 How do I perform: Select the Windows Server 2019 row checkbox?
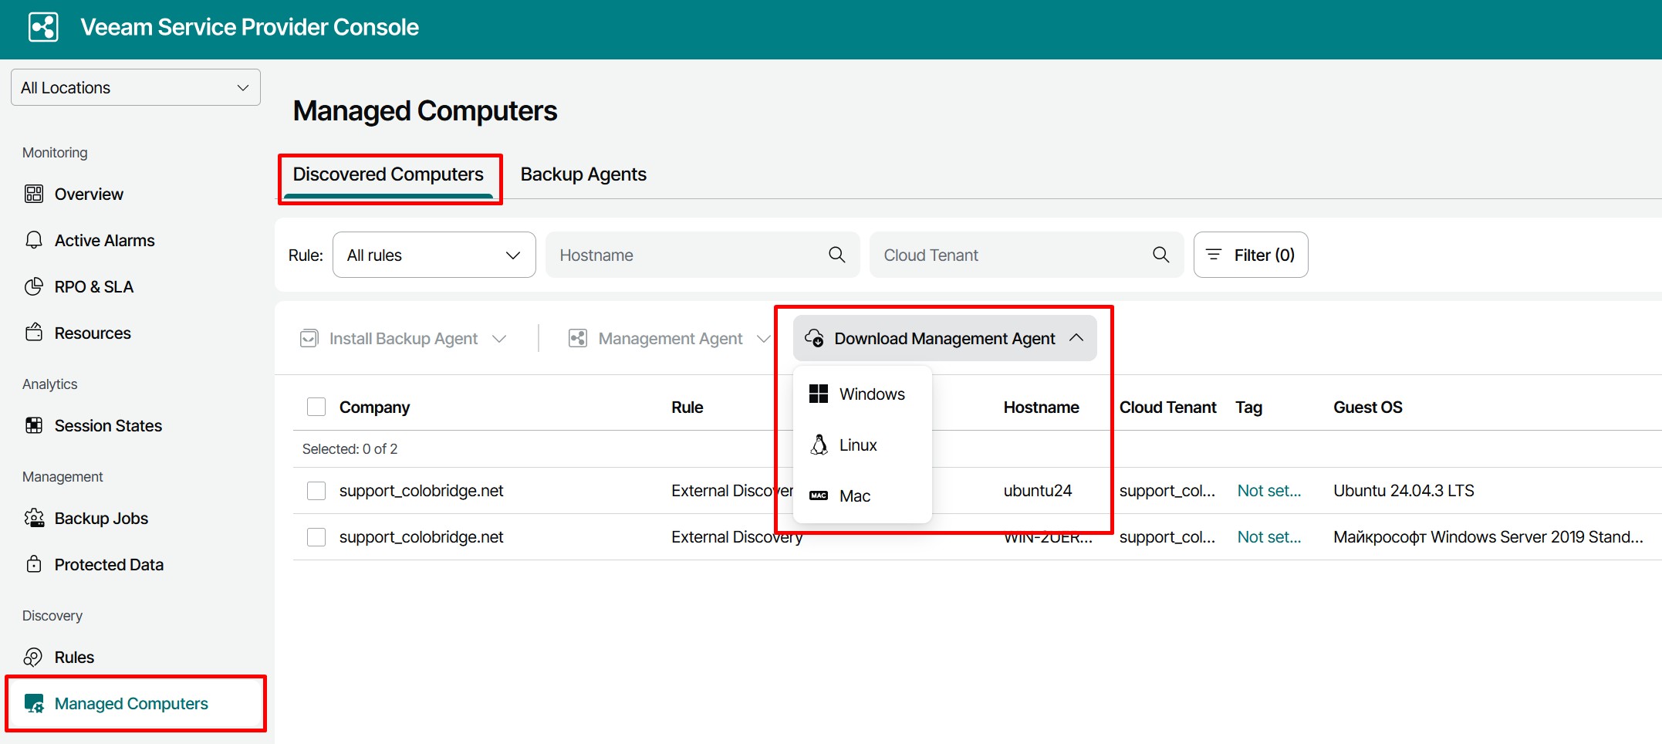(316, 537)
